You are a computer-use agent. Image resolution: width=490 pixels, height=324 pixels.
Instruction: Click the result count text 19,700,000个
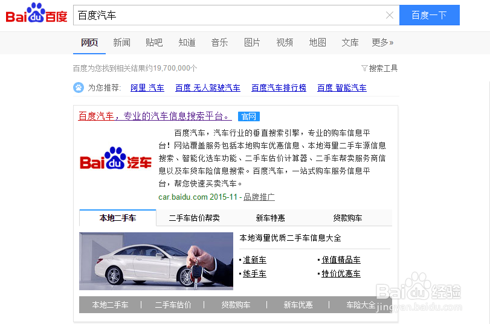(x=175, y=68)
